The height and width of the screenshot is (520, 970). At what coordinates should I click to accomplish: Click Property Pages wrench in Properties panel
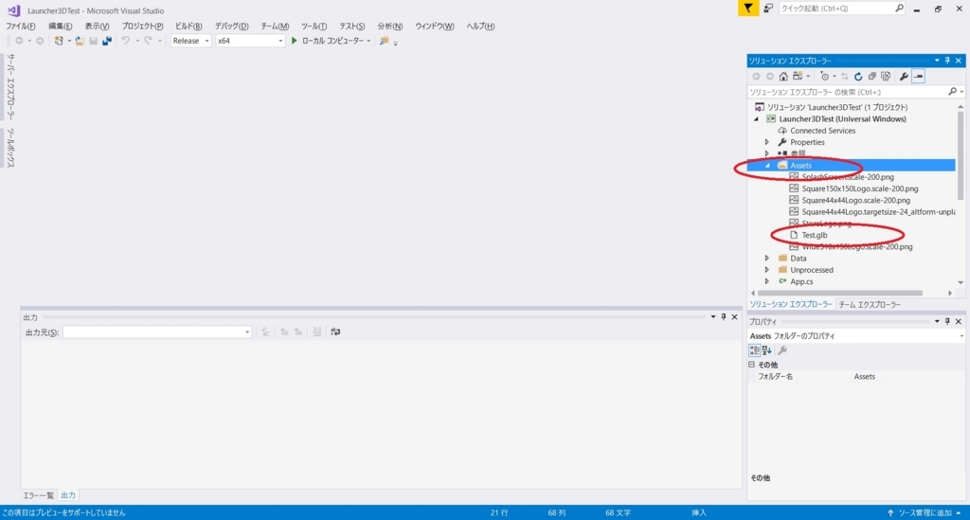pos(781,350)
